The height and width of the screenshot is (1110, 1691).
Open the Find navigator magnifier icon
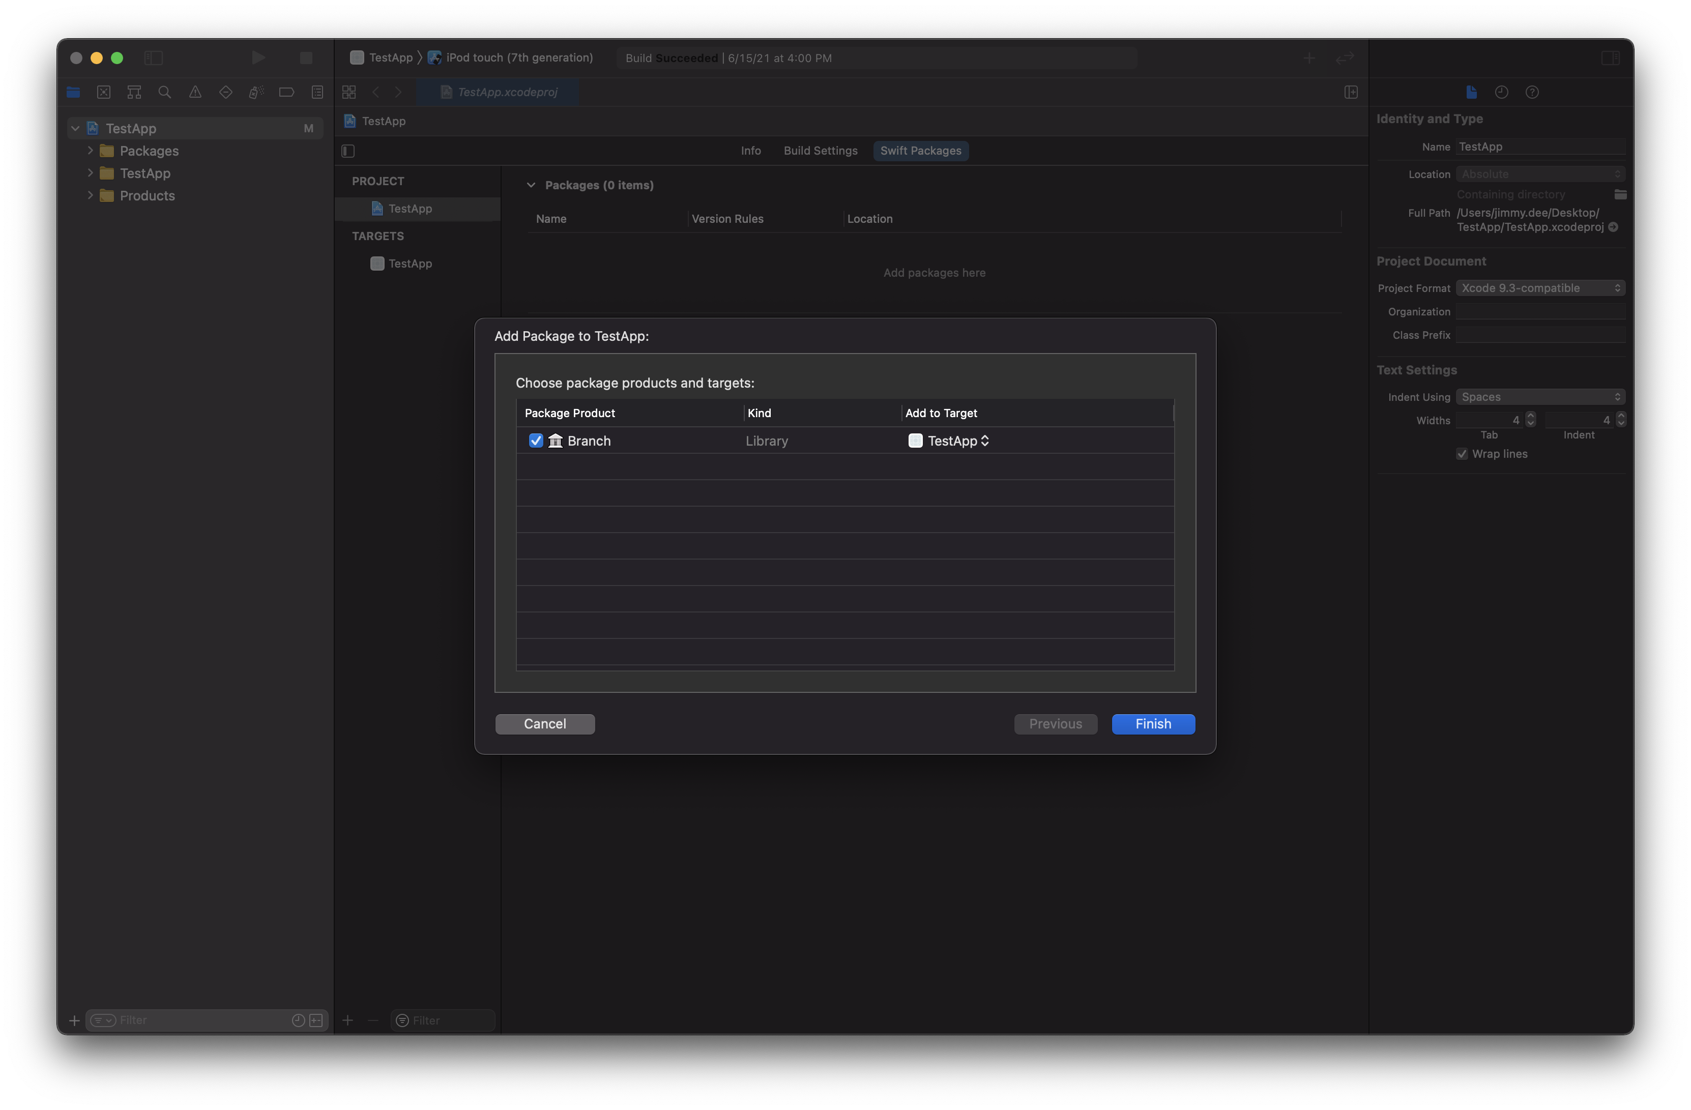165,93
